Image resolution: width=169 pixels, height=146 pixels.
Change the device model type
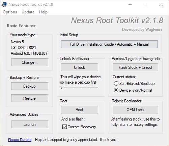[x=30, y=62]
